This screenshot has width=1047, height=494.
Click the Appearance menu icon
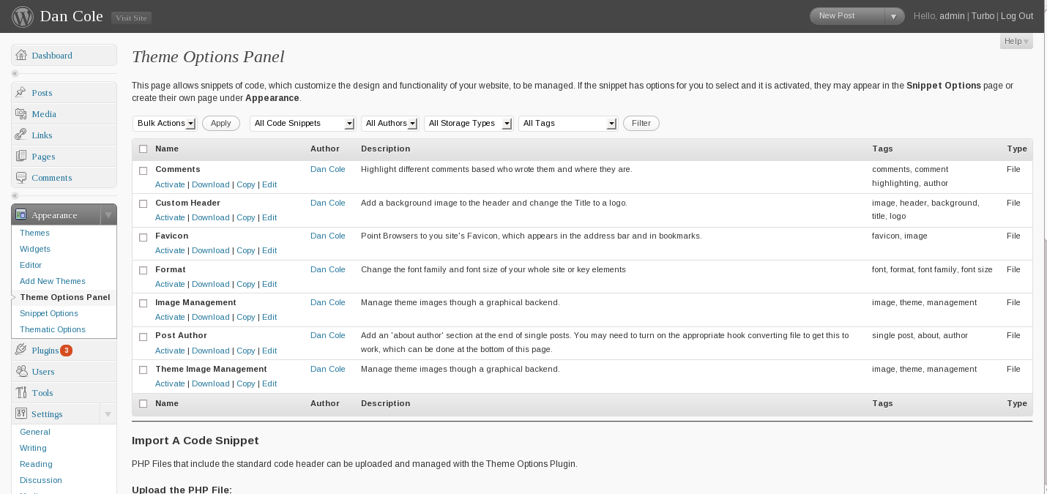click(x=21, y=215)
